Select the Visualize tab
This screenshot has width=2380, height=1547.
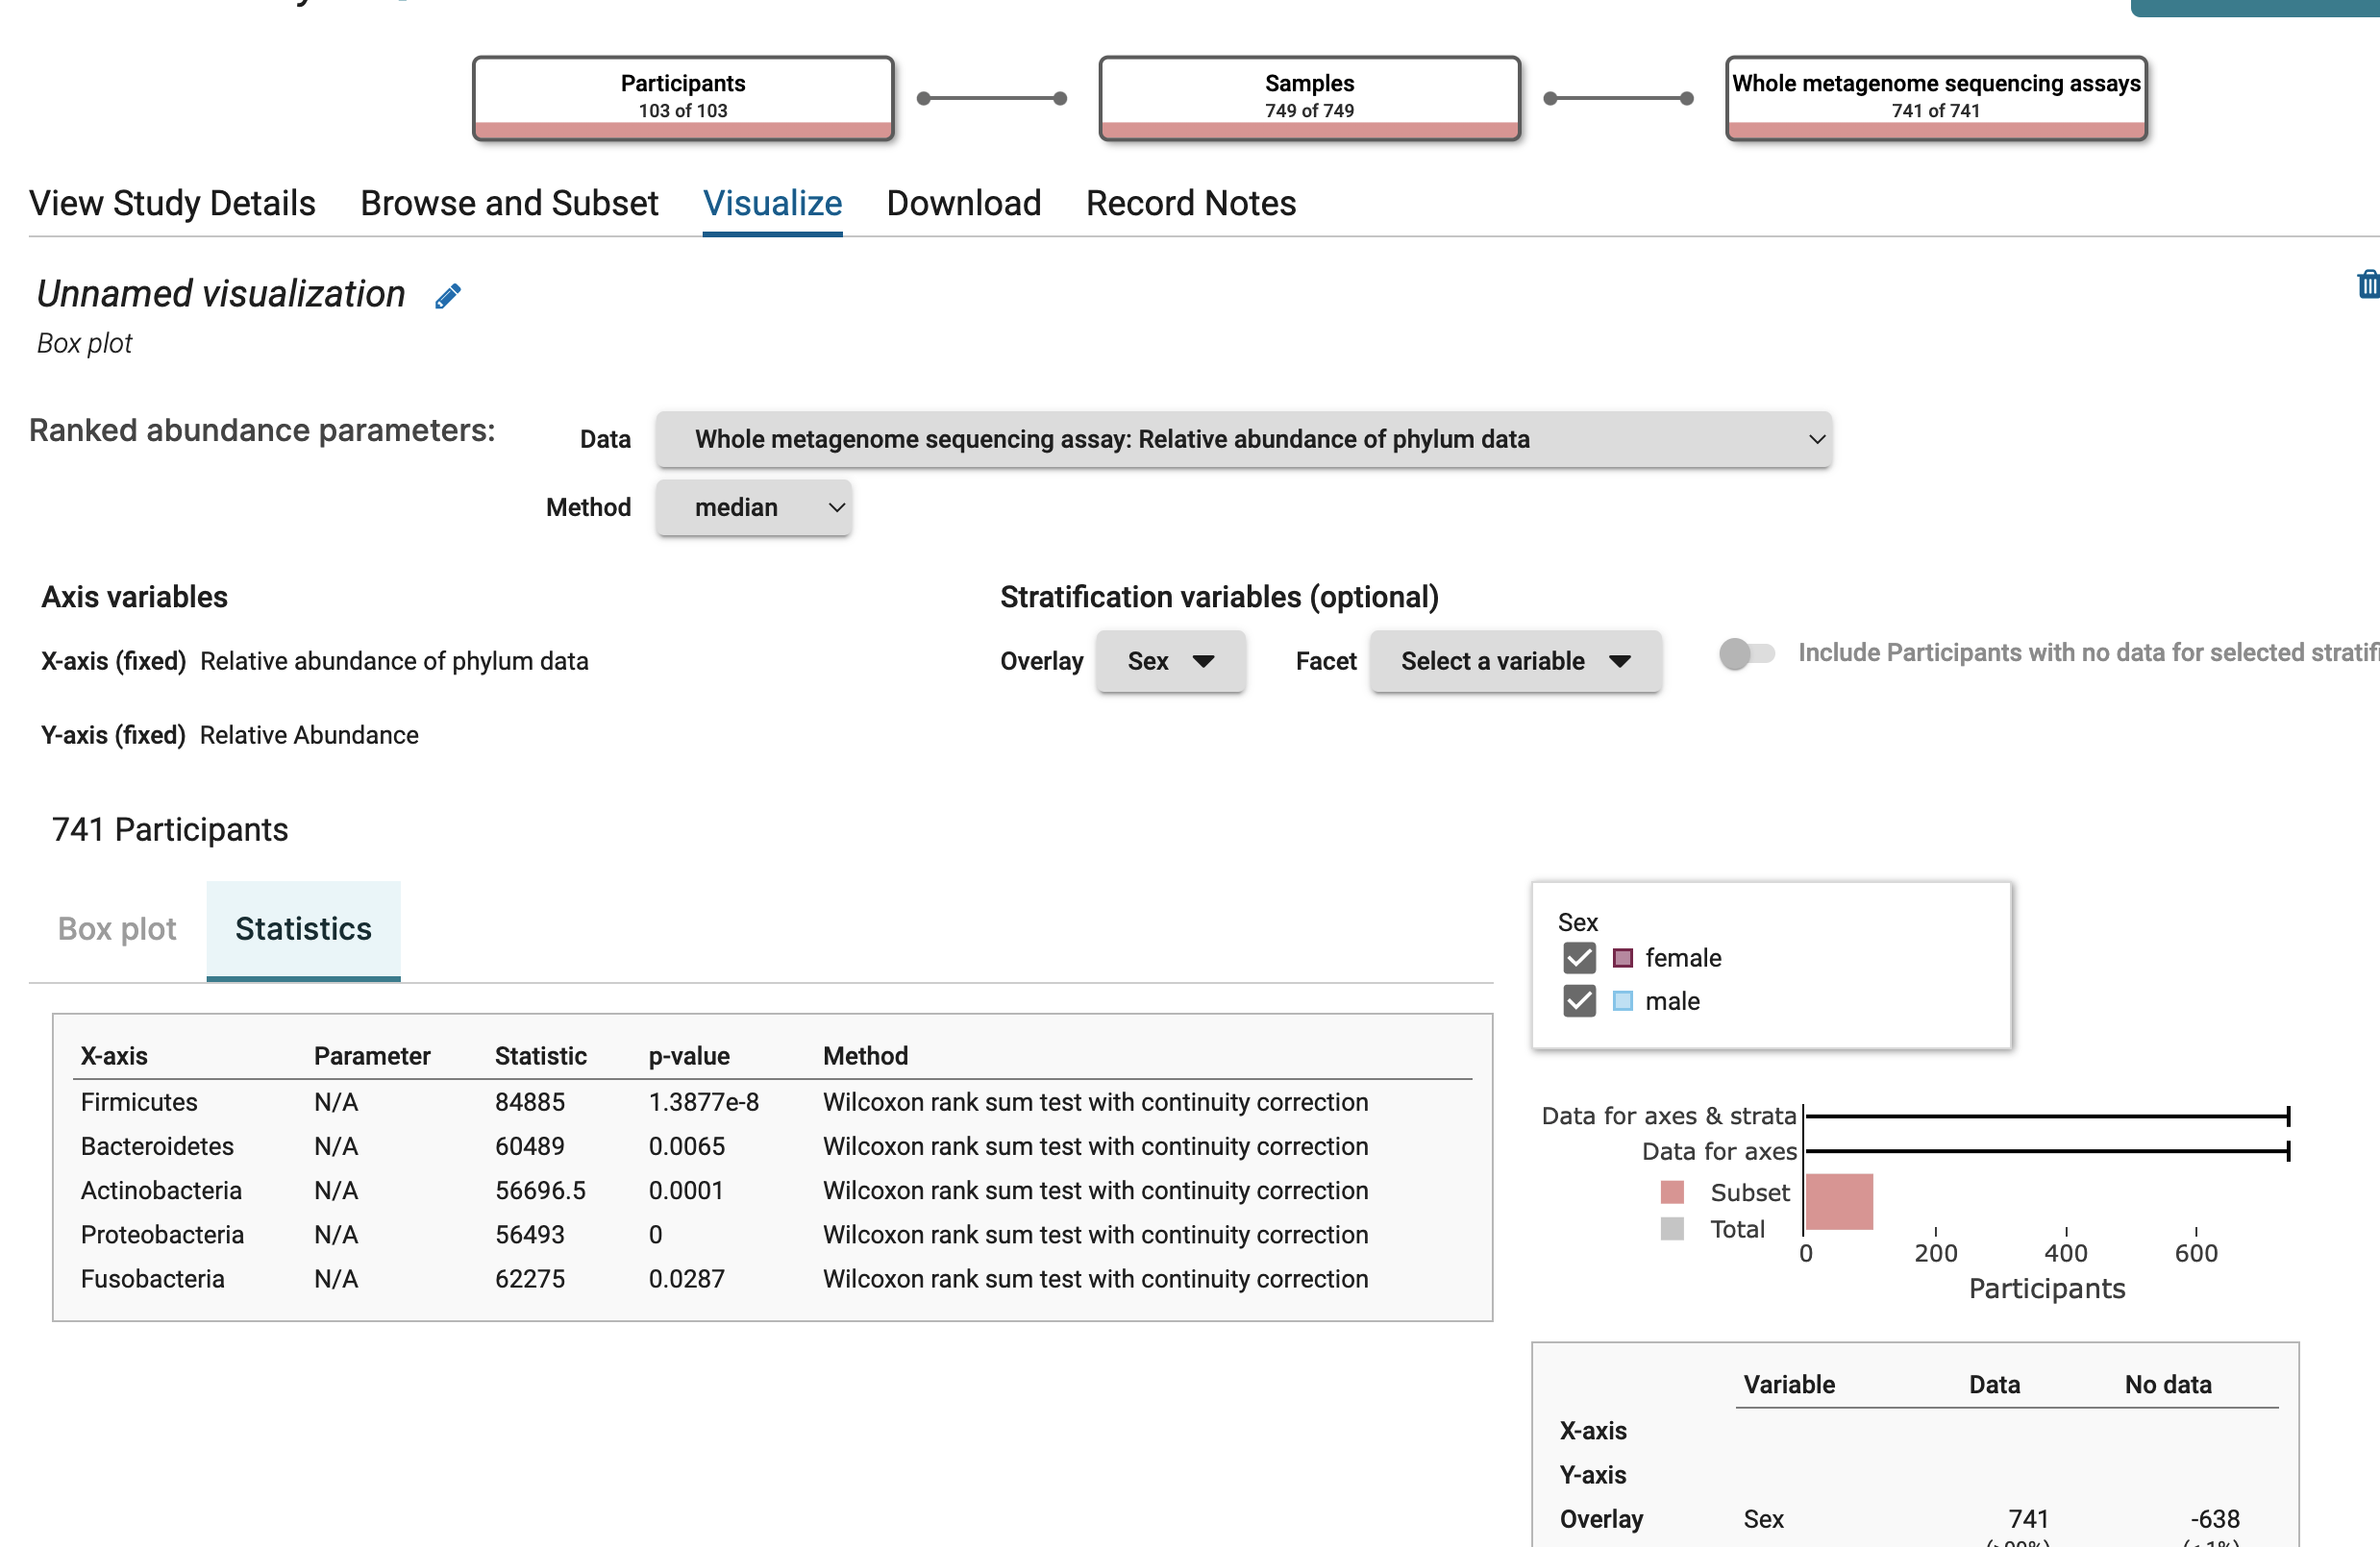coord(772,203)
